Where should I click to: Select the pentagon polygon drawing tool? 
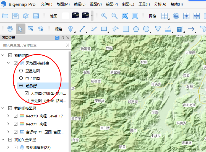click(x=136, y=29)
